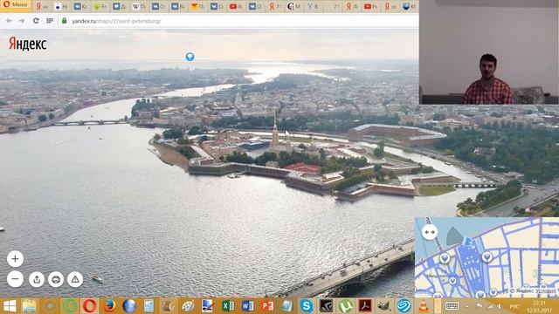The image size is (559, 314).
Task: Click the yandex.ru address bar
Action: click(238, 21)
